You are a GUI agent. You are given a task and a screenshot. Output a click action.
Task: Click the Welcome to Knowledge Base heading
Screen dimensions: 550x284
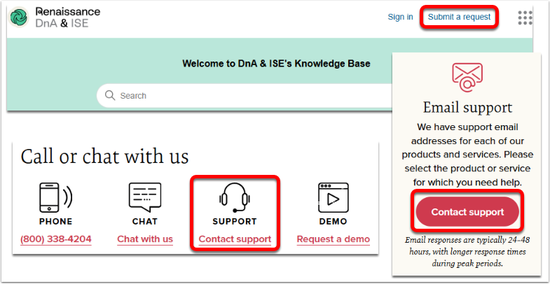[x=277, y=64]
